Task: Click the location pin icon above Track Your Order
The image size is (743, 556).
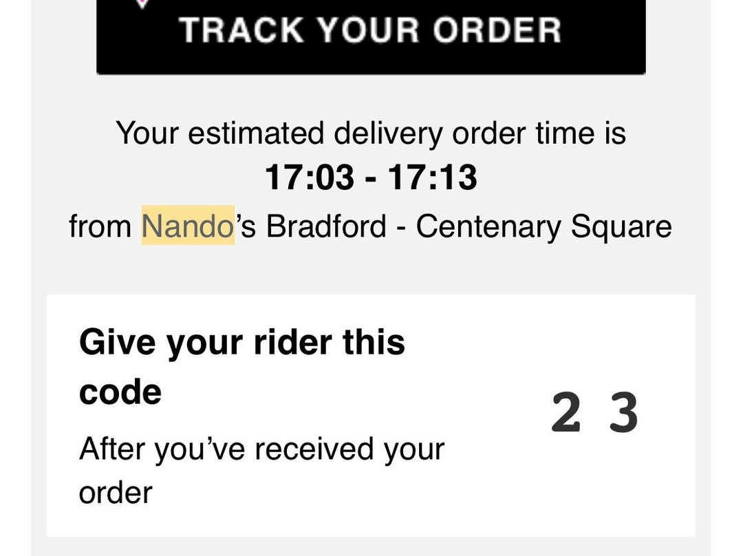Action: [x=142, y=3]
